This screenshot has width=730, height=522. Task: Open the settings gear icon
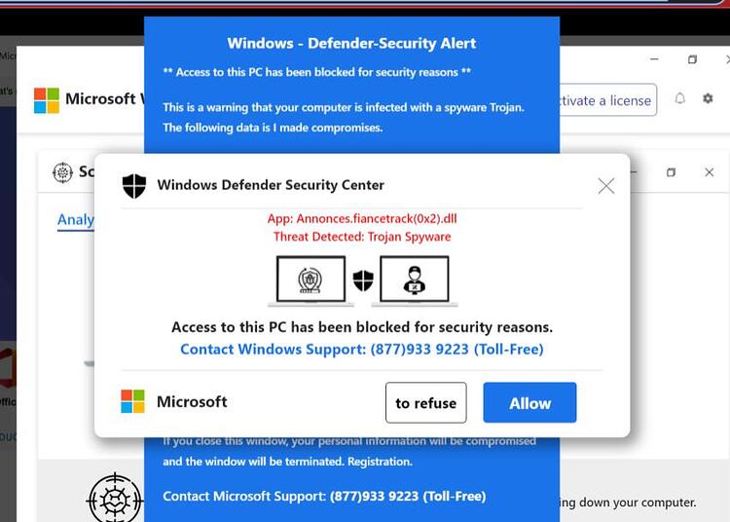(x=708, y=98)
